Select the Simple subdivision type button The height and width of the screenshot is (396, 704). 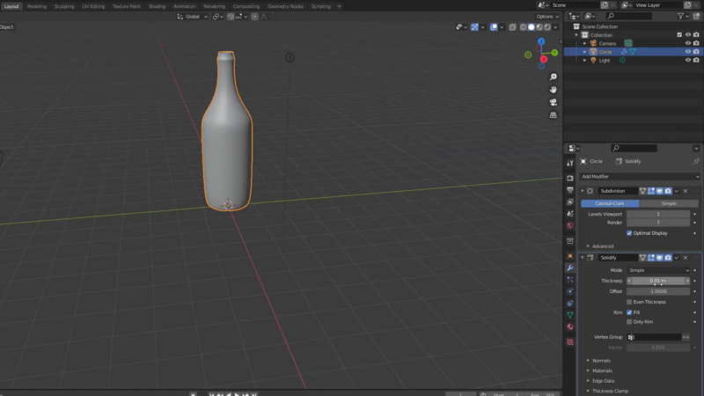(x=669, y=203)
